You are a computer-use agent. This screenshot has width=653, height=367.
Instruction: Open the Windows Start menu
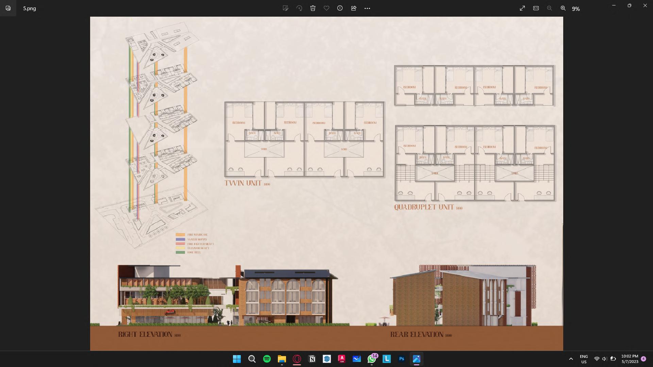(x=237, y=359)
